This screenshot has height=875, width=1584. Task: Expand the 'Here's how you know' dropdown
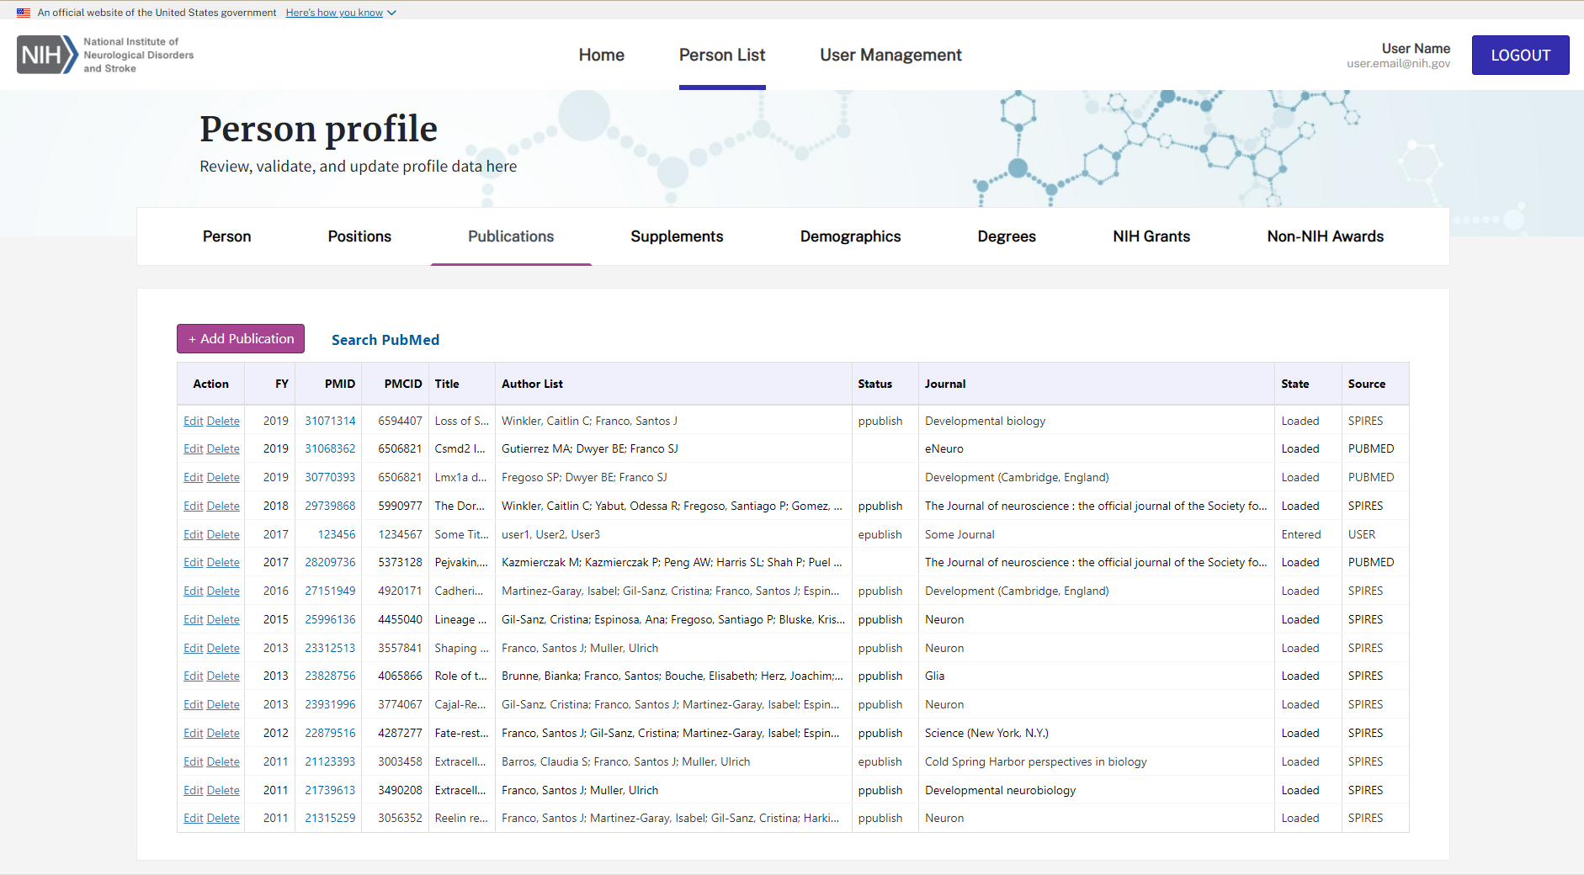click(x=340, y=13)
